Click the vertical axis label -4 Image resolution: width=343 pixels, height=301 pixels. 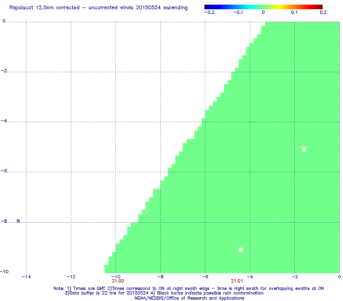pos(4,121)
